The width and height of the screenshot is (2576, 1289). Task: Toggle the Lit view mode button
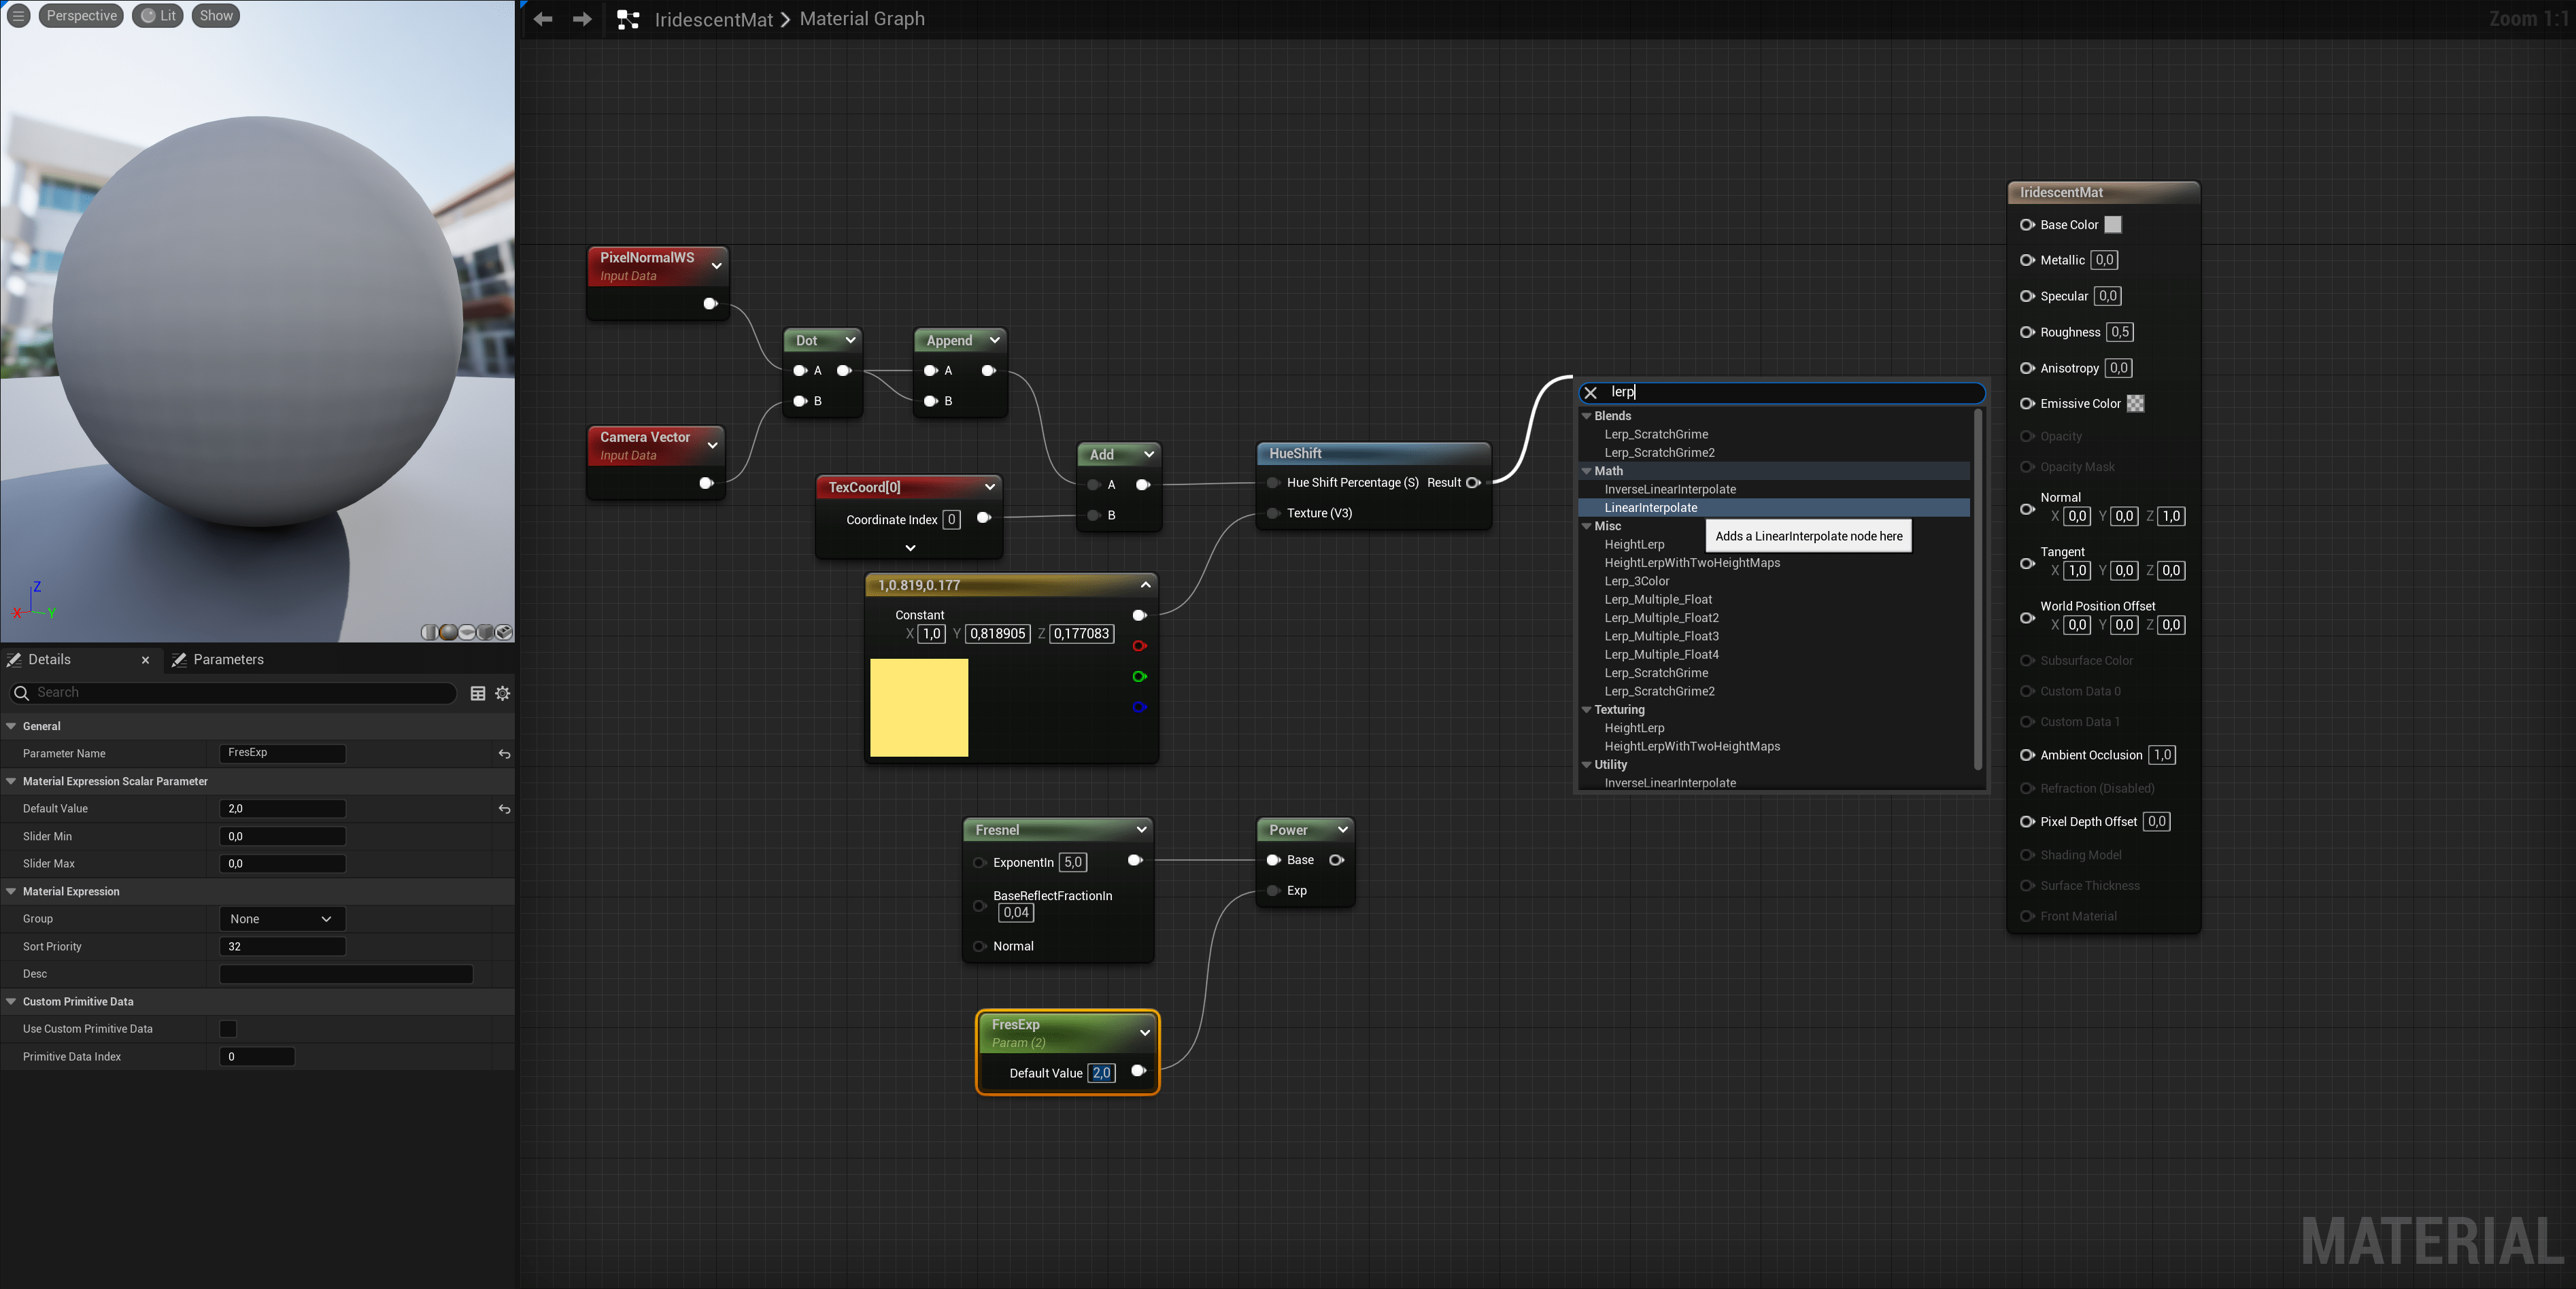158,16
